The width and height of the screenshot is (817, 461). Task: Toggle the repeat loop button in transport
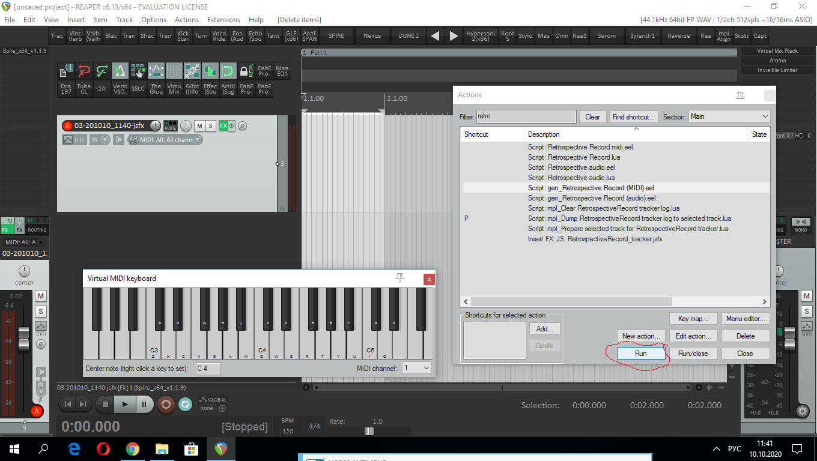(x=186, y=405)
